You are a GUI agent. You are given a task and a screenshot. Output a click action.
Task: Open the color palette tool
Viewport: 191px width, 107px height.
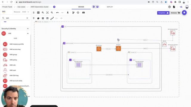[x=38, y=18]
